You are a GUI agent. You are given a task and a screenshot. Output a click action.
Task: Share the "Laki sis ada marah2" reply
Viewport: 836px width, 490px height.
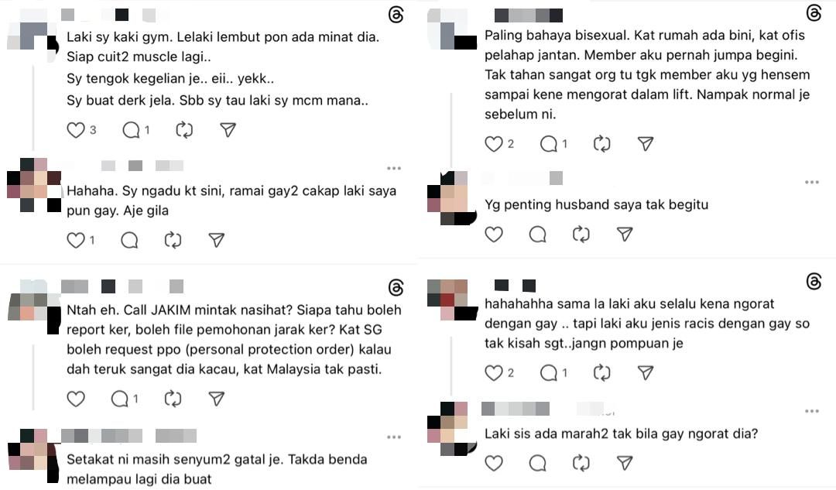click(x=625, y=463)
